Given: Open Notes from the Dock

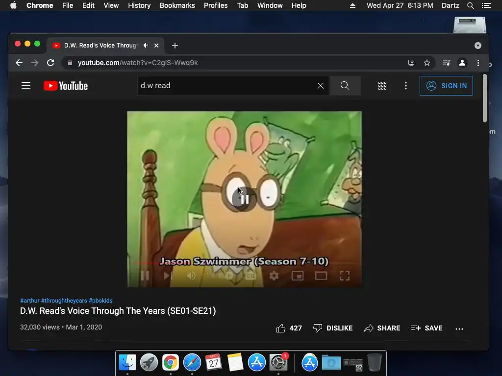Looking at the screenshot, I should [x=235, y=363].
